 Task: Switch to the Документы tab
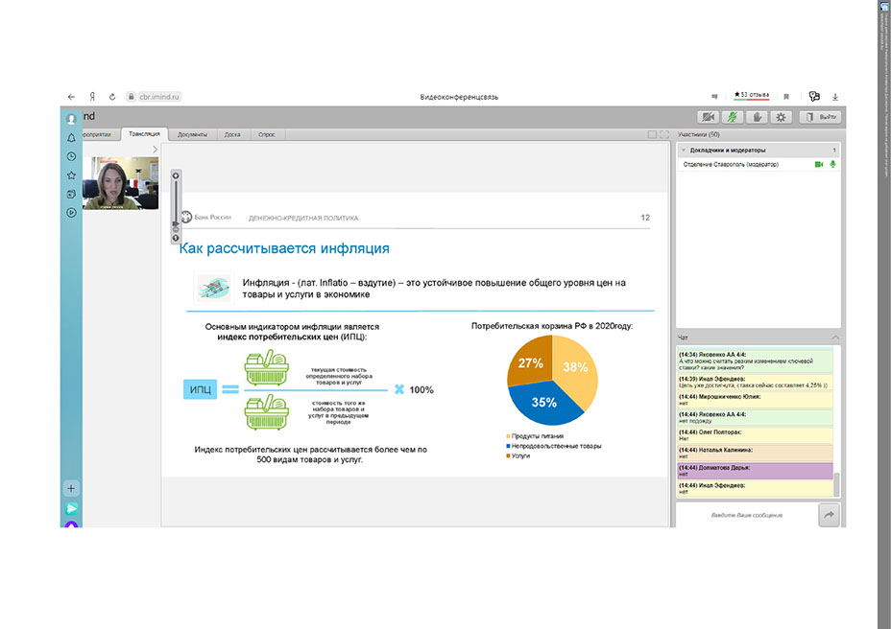pos(192,134)
